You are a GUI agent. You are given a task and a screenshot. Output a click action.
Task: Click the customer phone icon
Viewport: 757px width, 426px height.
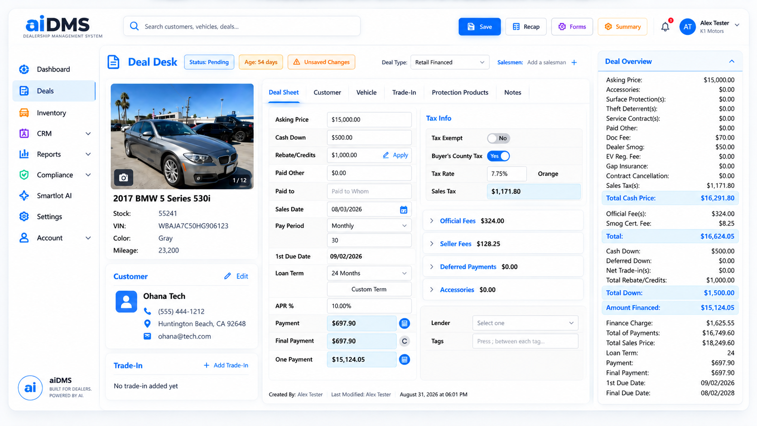click(x=147, y=311)
